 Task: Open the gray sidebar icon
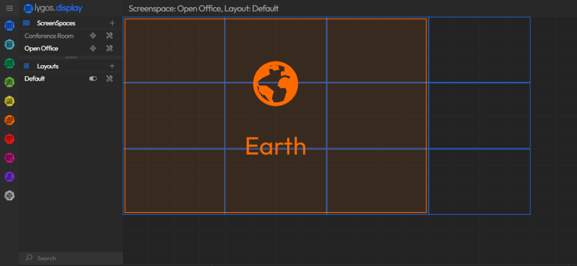tap(10, 196)
